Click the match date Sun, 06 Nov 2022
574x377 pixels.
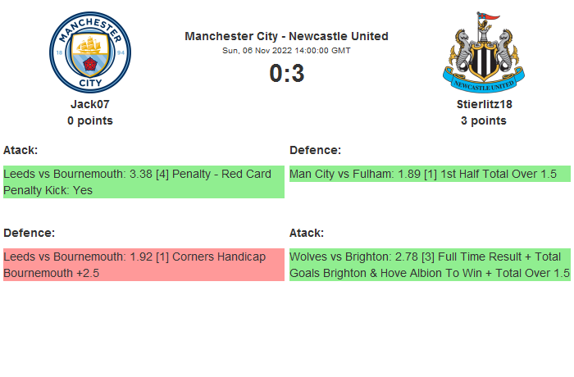(x=286, y=50)
